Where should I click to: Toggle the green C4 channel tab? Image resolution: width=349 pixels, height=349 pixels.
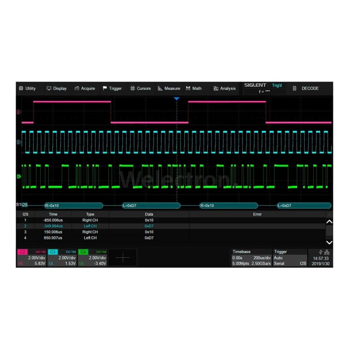point(83,252)
